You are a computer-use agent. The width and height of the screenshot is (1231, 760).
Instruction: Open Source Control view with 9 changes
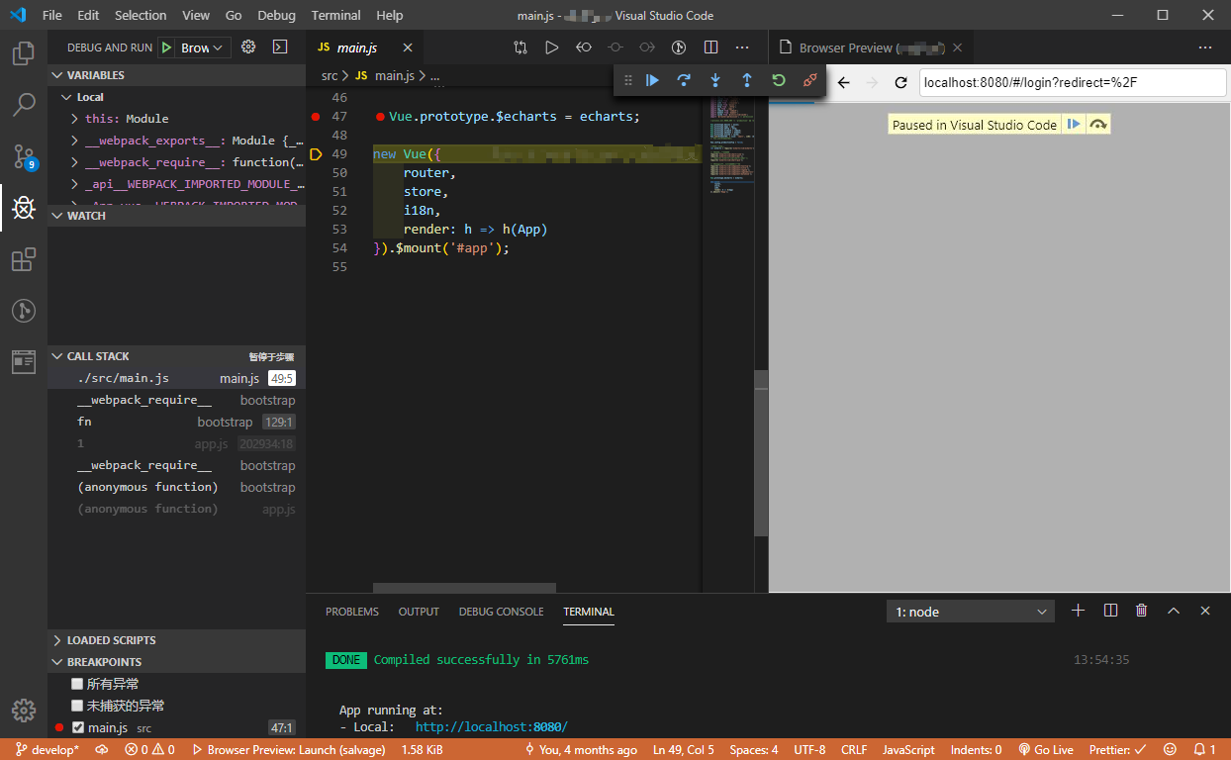coord(24,156)
